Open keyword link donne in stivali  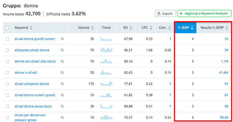(x=26, y=73)
